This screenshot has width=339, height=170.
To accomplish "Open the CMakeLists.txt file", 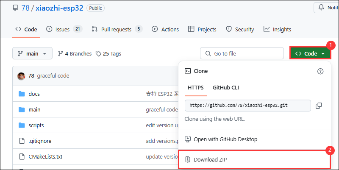I will pyautogui.click(x=45, y=156).
